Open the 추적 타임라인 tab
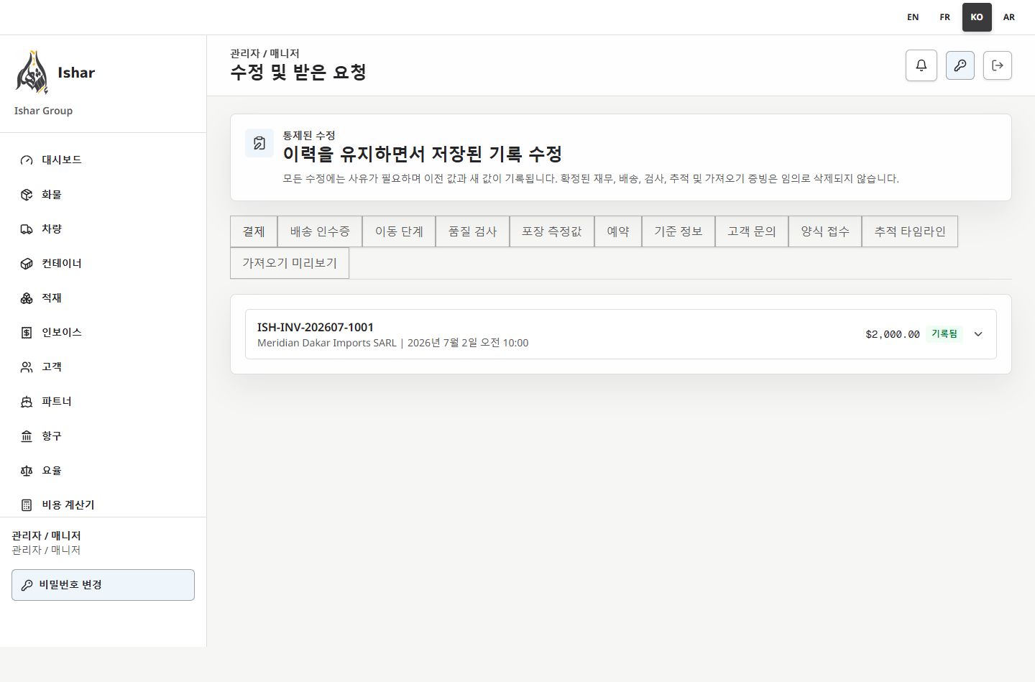This screenshot has height=682, width=1035. pos(910,231)
